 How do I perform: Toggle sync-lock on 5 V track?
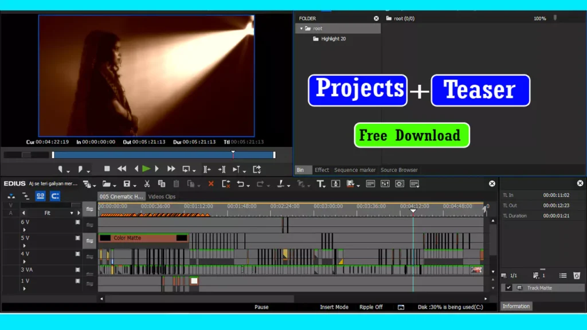point(89,241)
